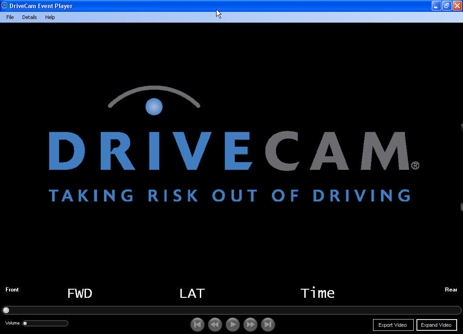Rewind the event playback

pyautogui.click(x=215, y=324)
